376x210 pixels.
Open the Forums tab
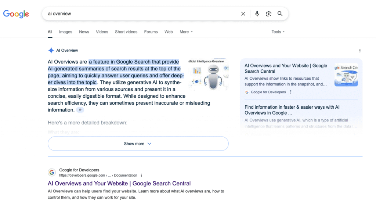[151, 32]
